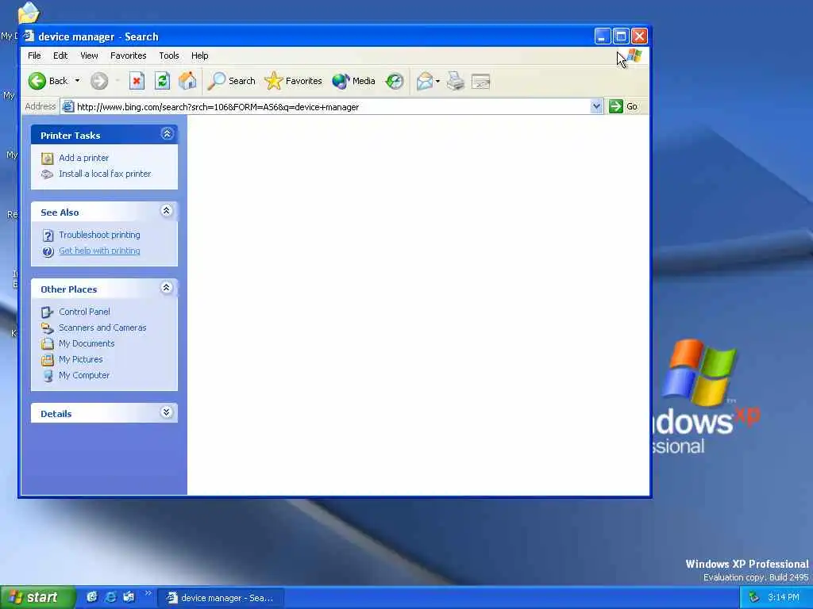Open the Back history dropdown arrow

coord(77,81)
